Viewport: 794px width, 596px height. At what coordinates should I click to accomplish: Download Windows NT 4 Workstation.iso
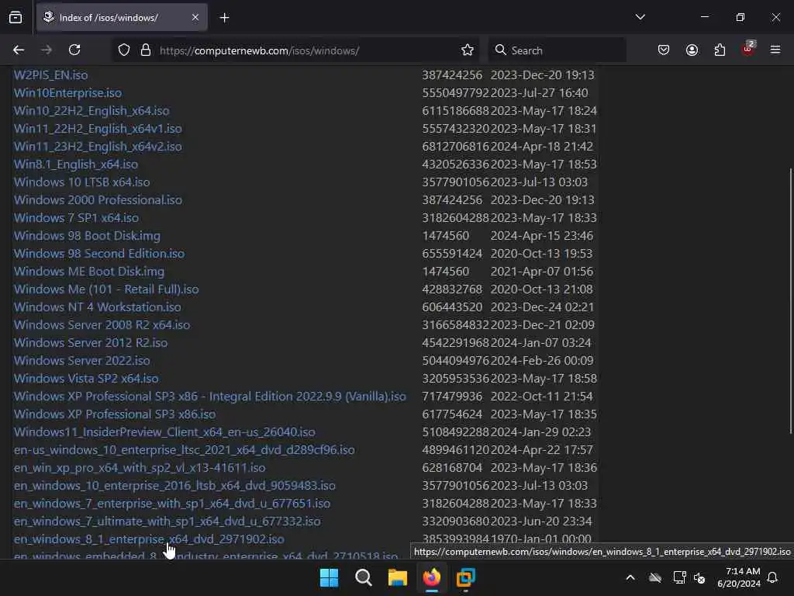[97, 307]
